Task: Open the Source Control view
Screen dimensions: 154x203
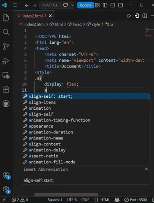Action: [x=6, y=46]
